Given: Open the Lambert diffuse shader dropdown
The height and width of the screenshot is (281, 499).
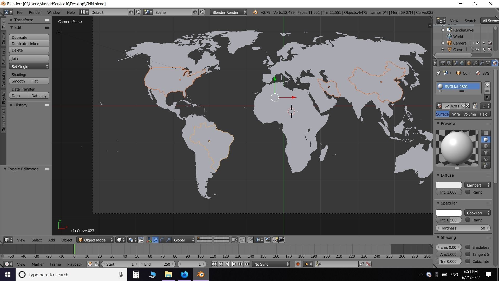Looking at the screenshot, I should point(477,185).
